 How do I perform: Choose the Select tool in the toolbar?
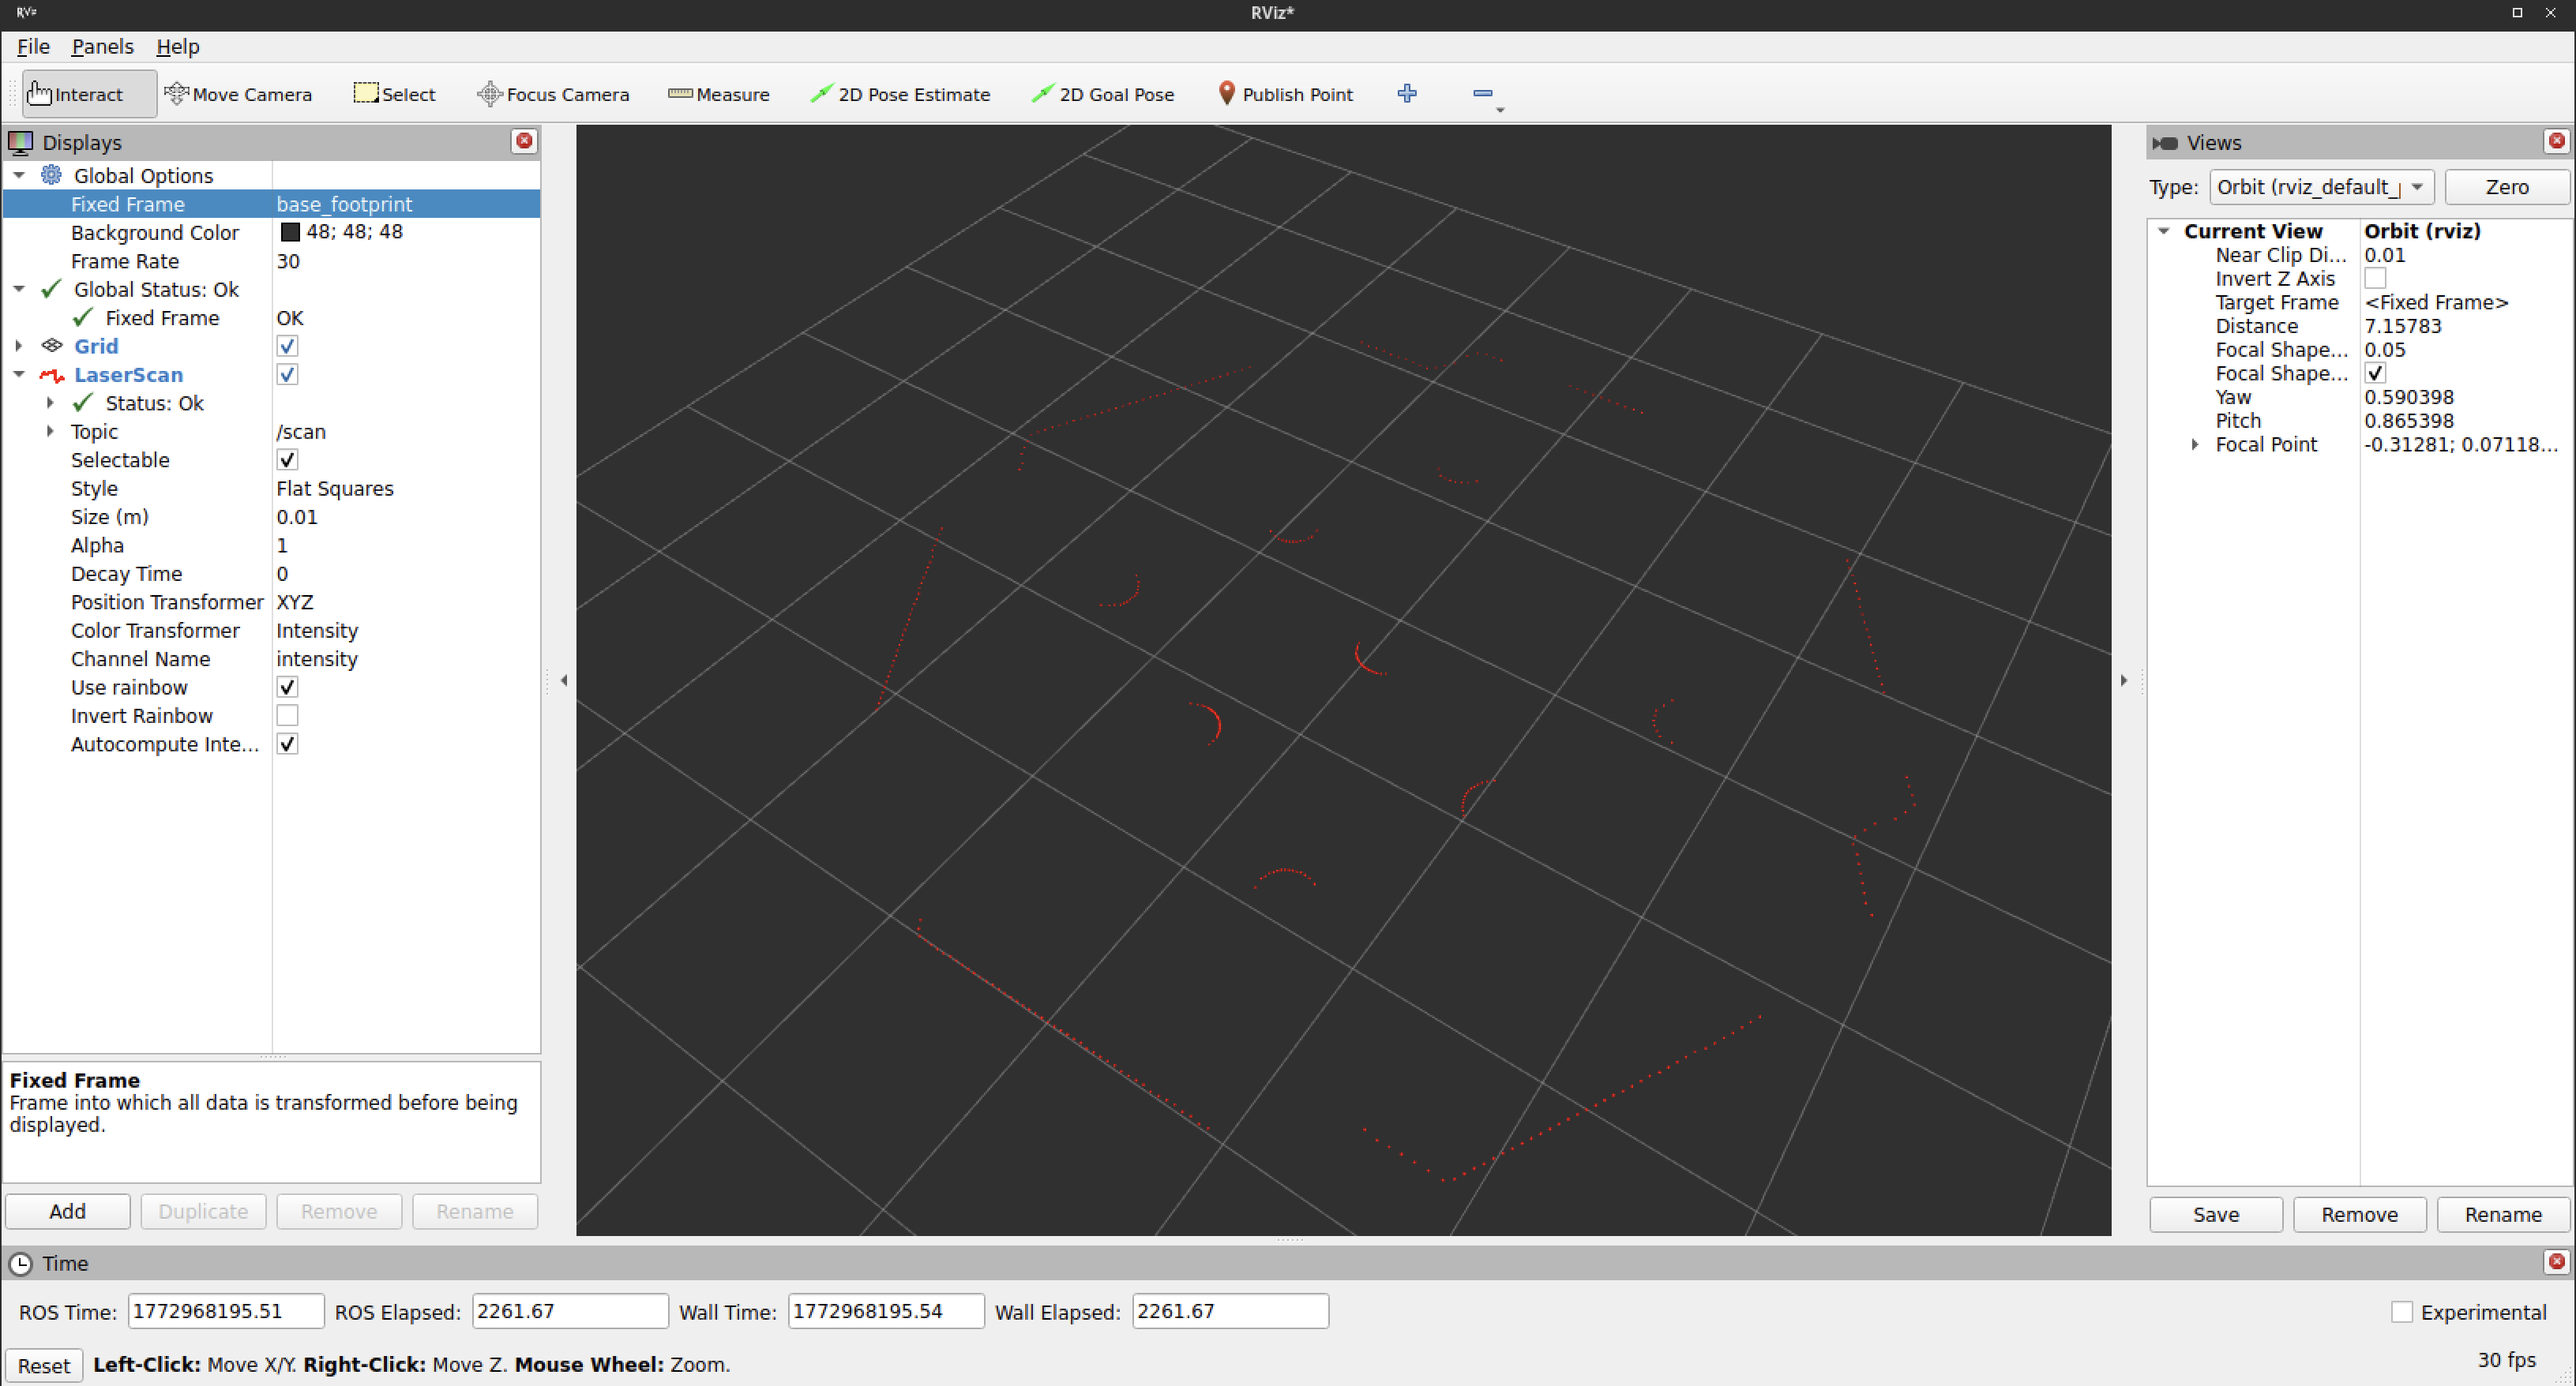pos(394,94)
